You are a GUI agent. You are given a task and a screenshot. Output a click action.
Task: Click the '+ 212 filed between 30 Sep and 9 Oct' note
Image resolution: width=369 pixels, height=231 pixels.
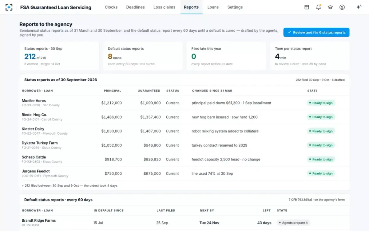click(69, 186)
